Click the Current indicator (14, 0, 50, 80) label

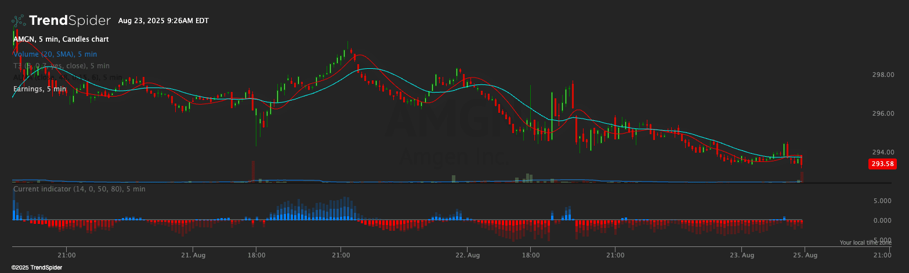pos(79,189)
